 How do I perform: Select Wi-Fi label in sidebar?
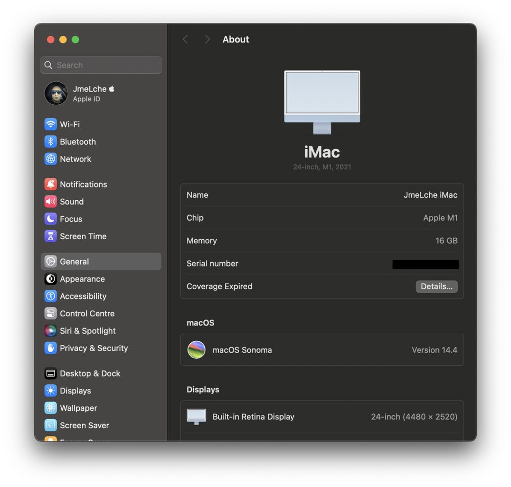coord(69,124)
